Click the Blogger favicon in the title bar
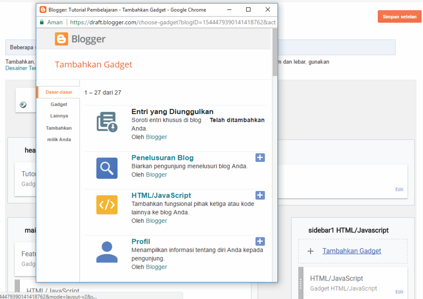Image resolution: width=423 pixels, height=299 pixels. (x=43, y=10)
